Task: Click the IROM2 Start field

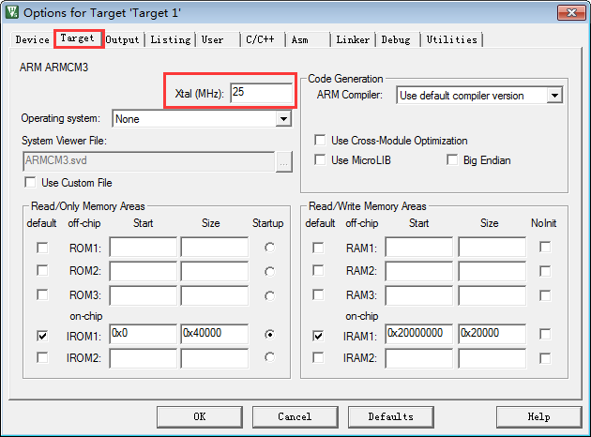Action: (x=143, y=358)
